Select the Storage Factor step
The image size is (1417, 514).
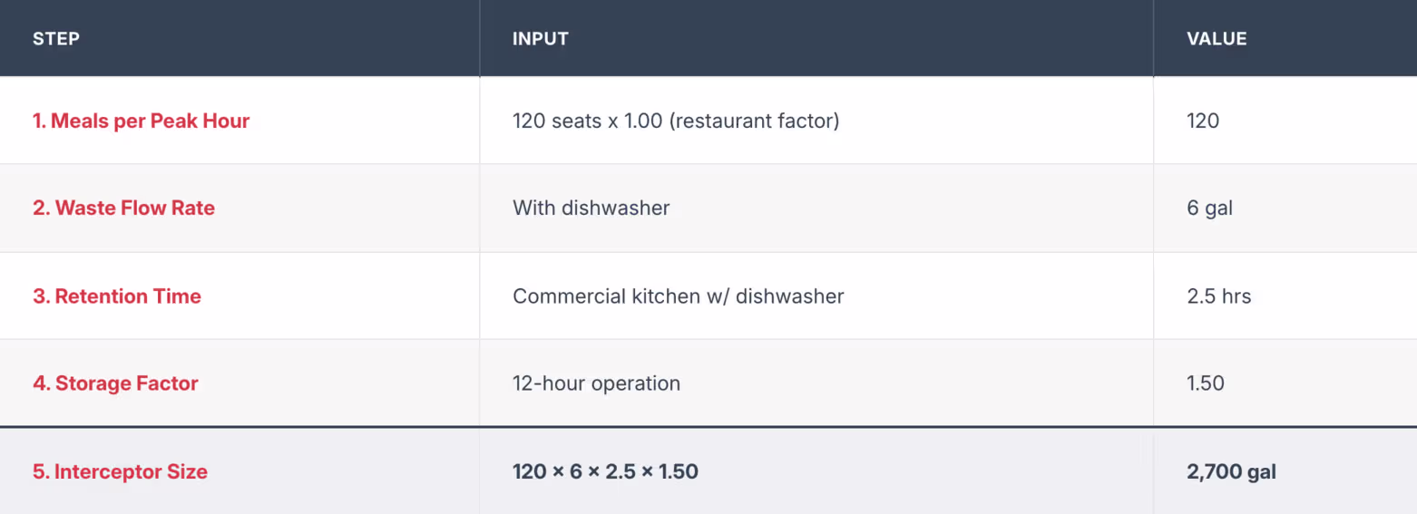pos(115,383)
